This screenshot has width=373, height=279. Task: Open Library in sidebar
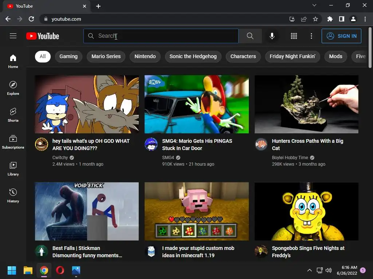[13, 169]
